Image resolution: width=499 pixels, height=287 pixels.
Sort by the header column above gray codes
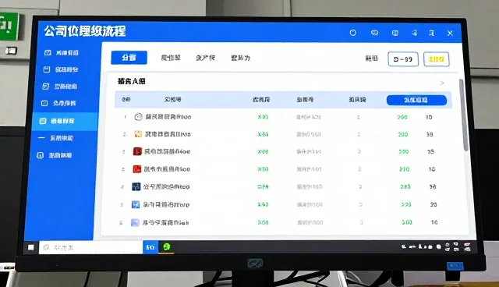(x=305, y=100)
